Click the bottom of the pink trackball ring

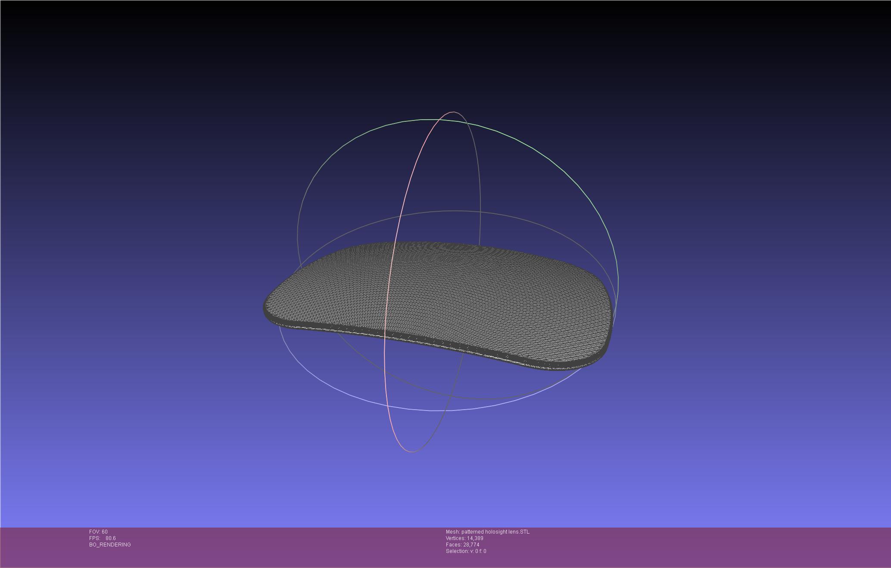point(411,451)
